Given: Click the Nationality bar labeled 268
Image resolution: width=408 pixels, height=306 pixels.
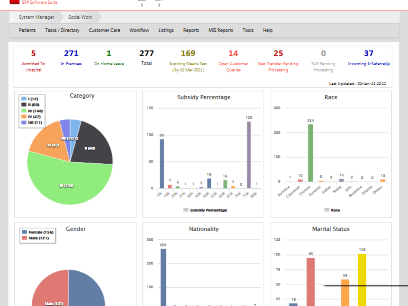Looking at the screenshot, I should 163,277.
